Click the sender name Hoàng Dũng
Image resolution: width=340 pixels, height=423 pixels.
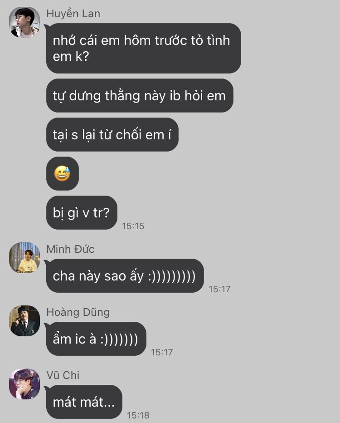coord(78,312)
